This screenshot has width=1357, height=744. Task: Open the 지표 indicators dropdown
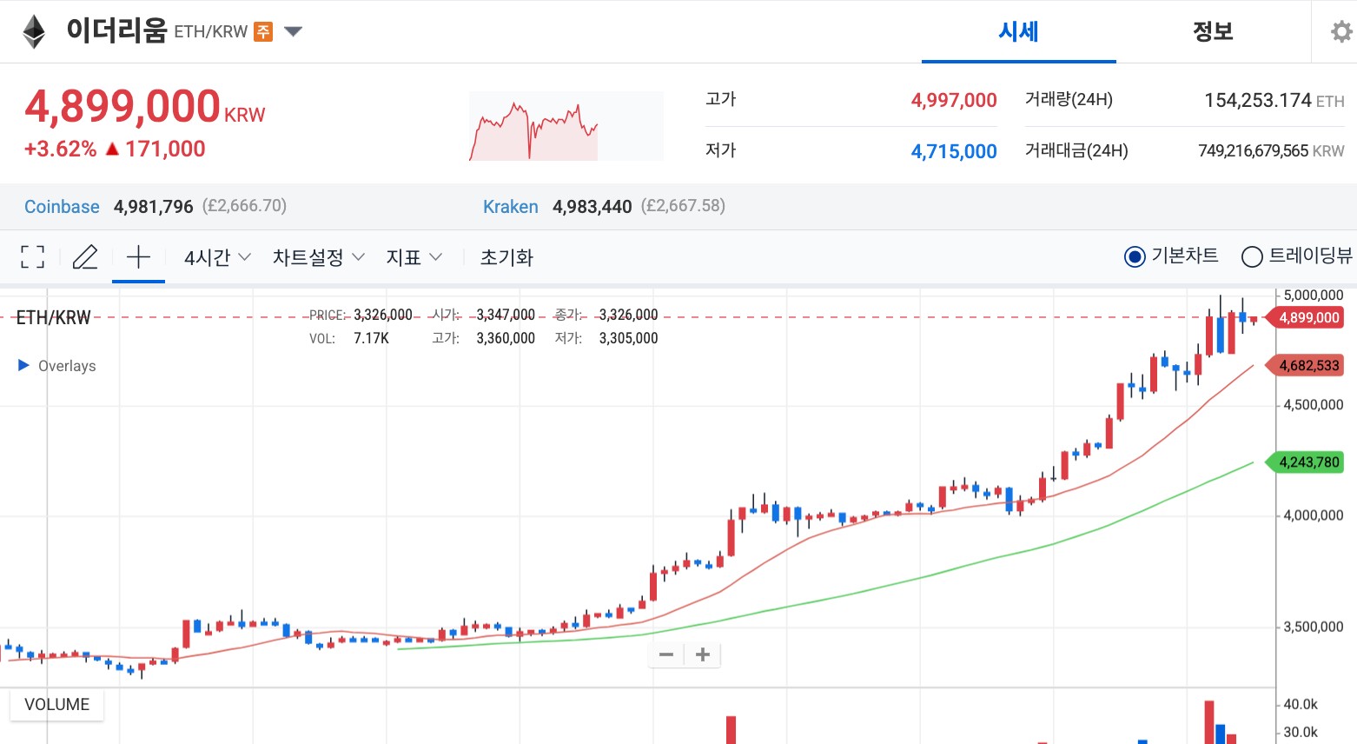pos(414,257)
